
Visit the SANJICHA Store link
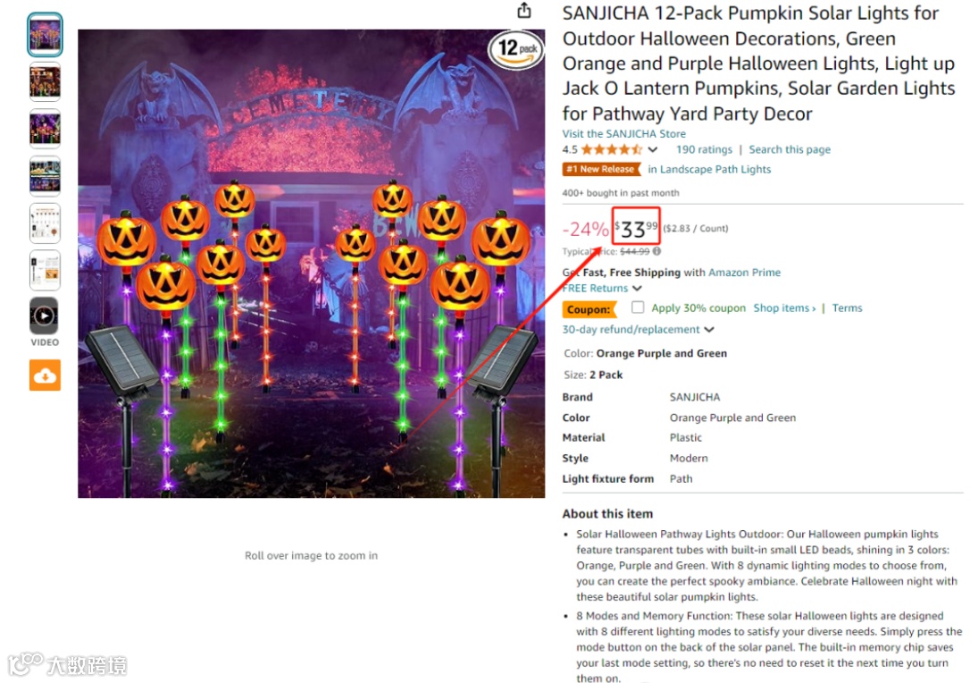point(623,133)
